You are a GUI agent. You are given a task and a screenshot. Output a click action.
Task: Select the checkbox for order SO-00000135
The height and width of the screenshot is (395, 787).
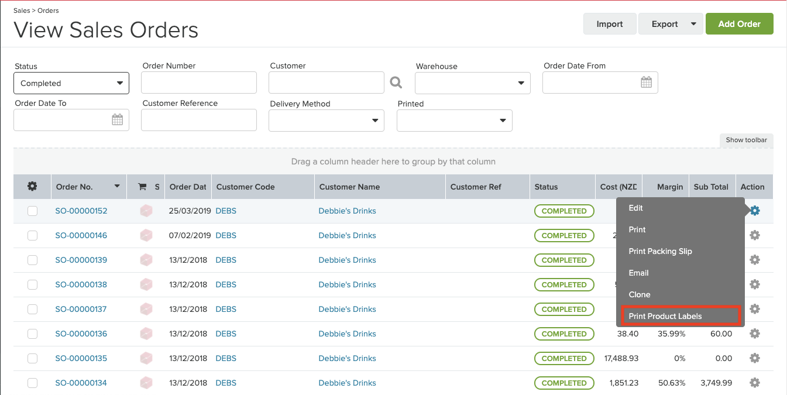coord(32,358)
